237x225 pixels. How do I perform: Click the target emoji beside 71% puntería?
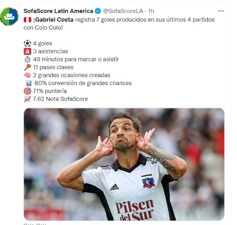tap(28, 91)
